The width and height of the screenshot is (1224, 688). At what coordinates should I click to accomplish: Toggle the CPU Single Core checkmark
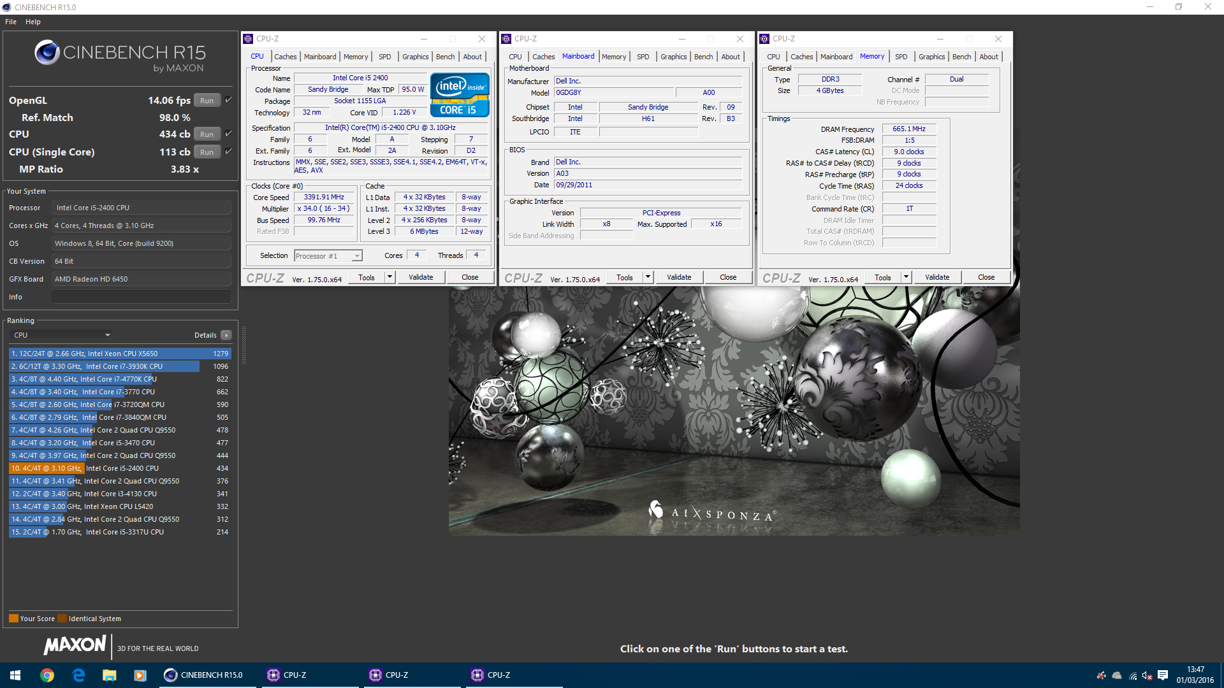tap(228, 152)
